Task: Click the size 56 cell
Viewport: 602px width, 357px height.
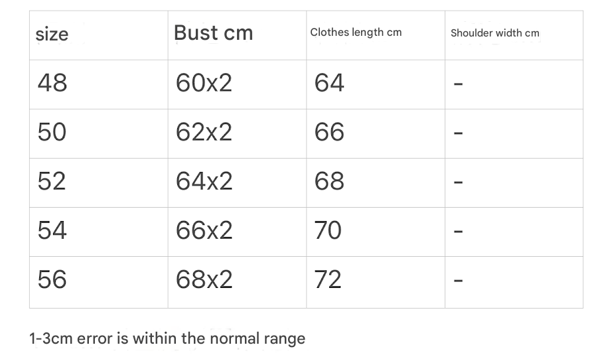Action: pyautogui.click(x=52, y=279)
